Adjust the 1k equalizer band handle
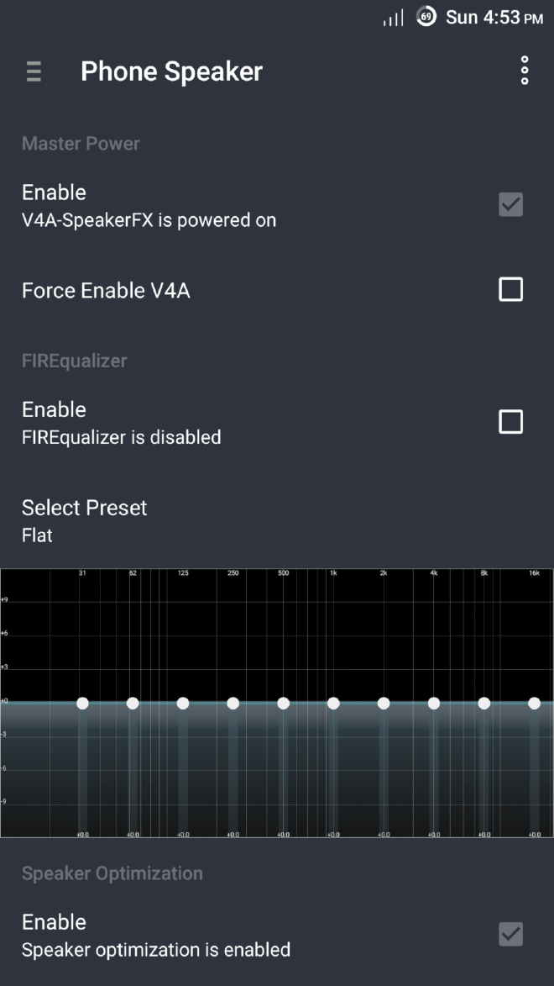This screenshot has height=986, width=554. pos(333,704)
